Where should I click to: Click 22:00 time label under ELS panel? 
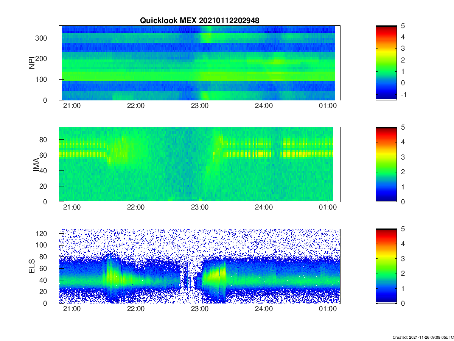point(136,310)
